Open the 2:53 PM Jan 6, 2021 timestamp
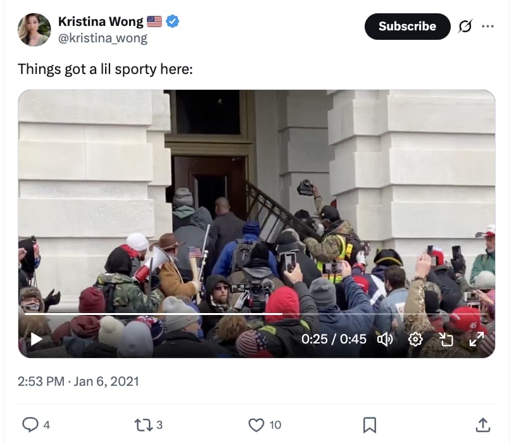This screenshot has width=528, height=444. click(x=78, y=381)
